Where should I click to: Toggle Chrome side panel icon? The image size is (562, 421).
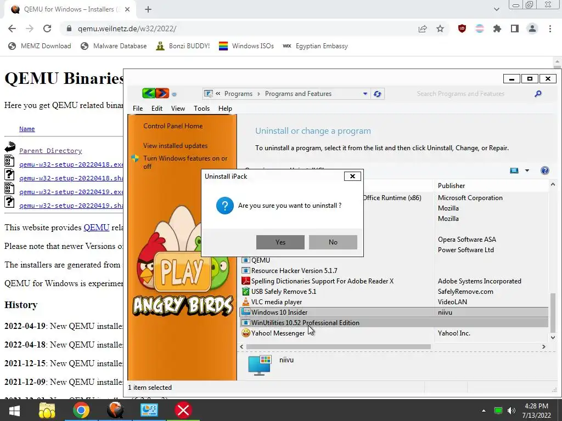pyautogui.click(x=515, y=29)
